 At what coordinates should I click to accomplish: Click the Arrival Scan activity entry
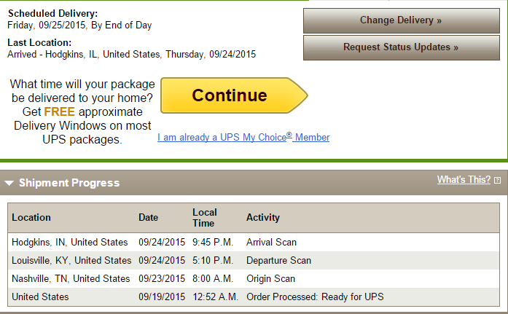pyautogui.click(x=271, y=242)
